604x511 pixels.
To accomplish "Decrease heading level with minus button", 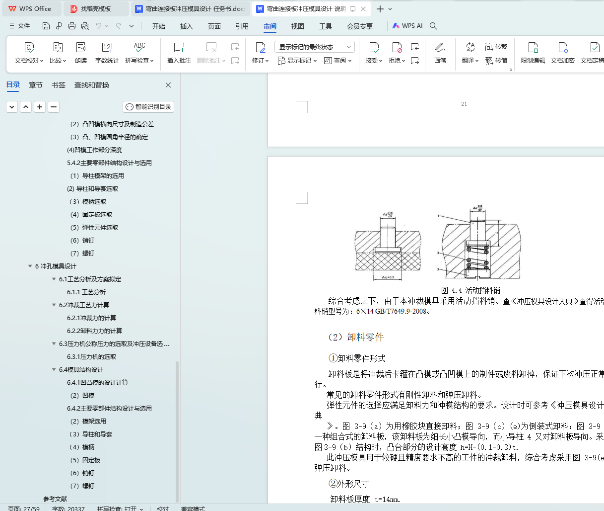I will pyautogui.click(x=54, y=106).
